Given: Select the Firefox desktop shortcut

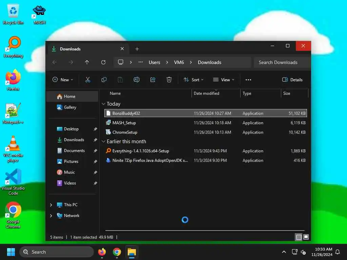Looking at the screenshot, I should coord(13,80).
